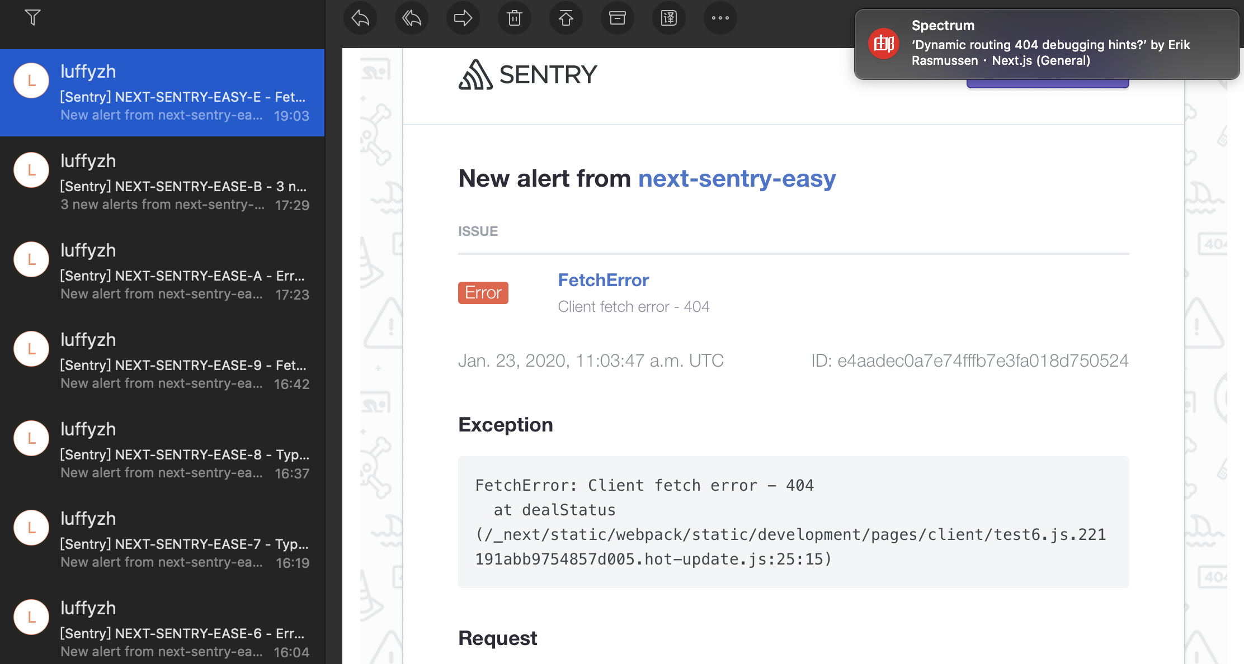Open the FetchError issue link

603,280
